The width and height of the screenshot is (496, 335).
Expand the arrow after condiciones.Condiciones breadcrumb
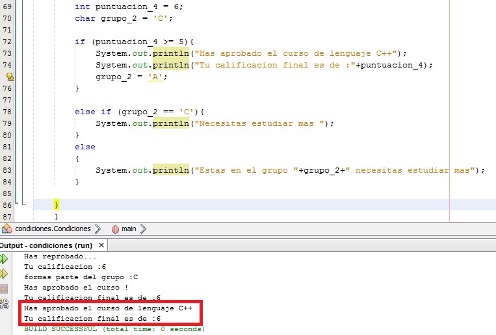pyautogui.click(x=97, y=229)
